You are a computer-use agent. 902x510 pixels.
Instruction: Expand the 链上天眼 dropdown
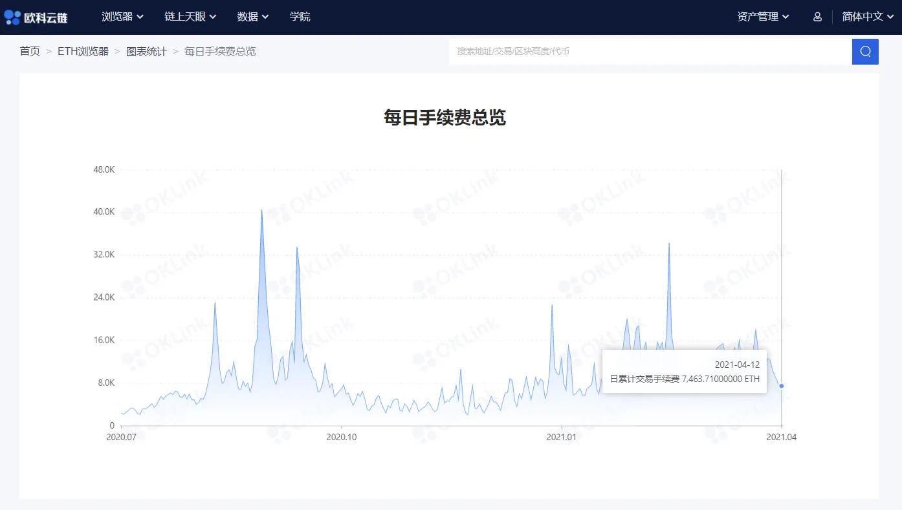[190, 17]
